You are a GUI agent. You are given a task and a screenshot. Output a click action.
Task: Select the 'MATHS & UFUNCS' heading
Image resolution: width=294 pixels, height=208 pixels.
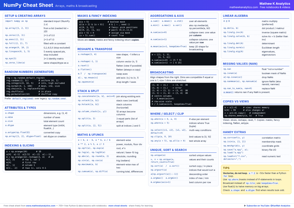click(91, 135)
